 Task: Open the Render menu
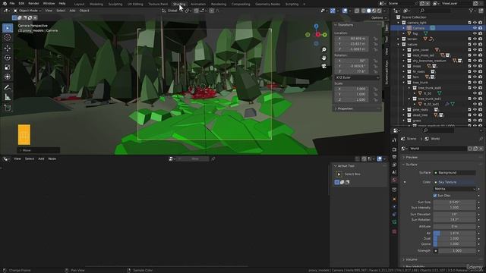pos(33,3)
